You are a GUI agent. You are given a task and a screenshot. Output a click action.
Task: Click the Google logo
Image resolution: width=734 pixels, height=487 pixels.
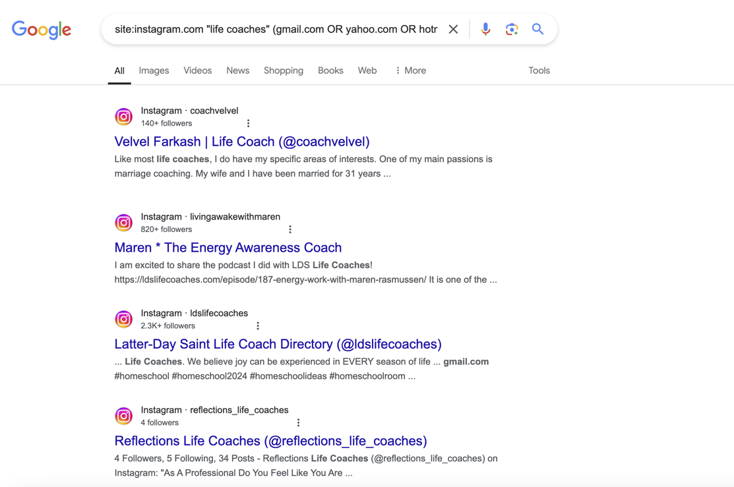coord(41,30)
